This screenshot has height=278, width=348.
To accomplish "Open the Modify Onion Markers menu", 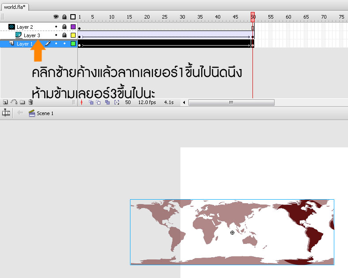I will pos(117,102).
